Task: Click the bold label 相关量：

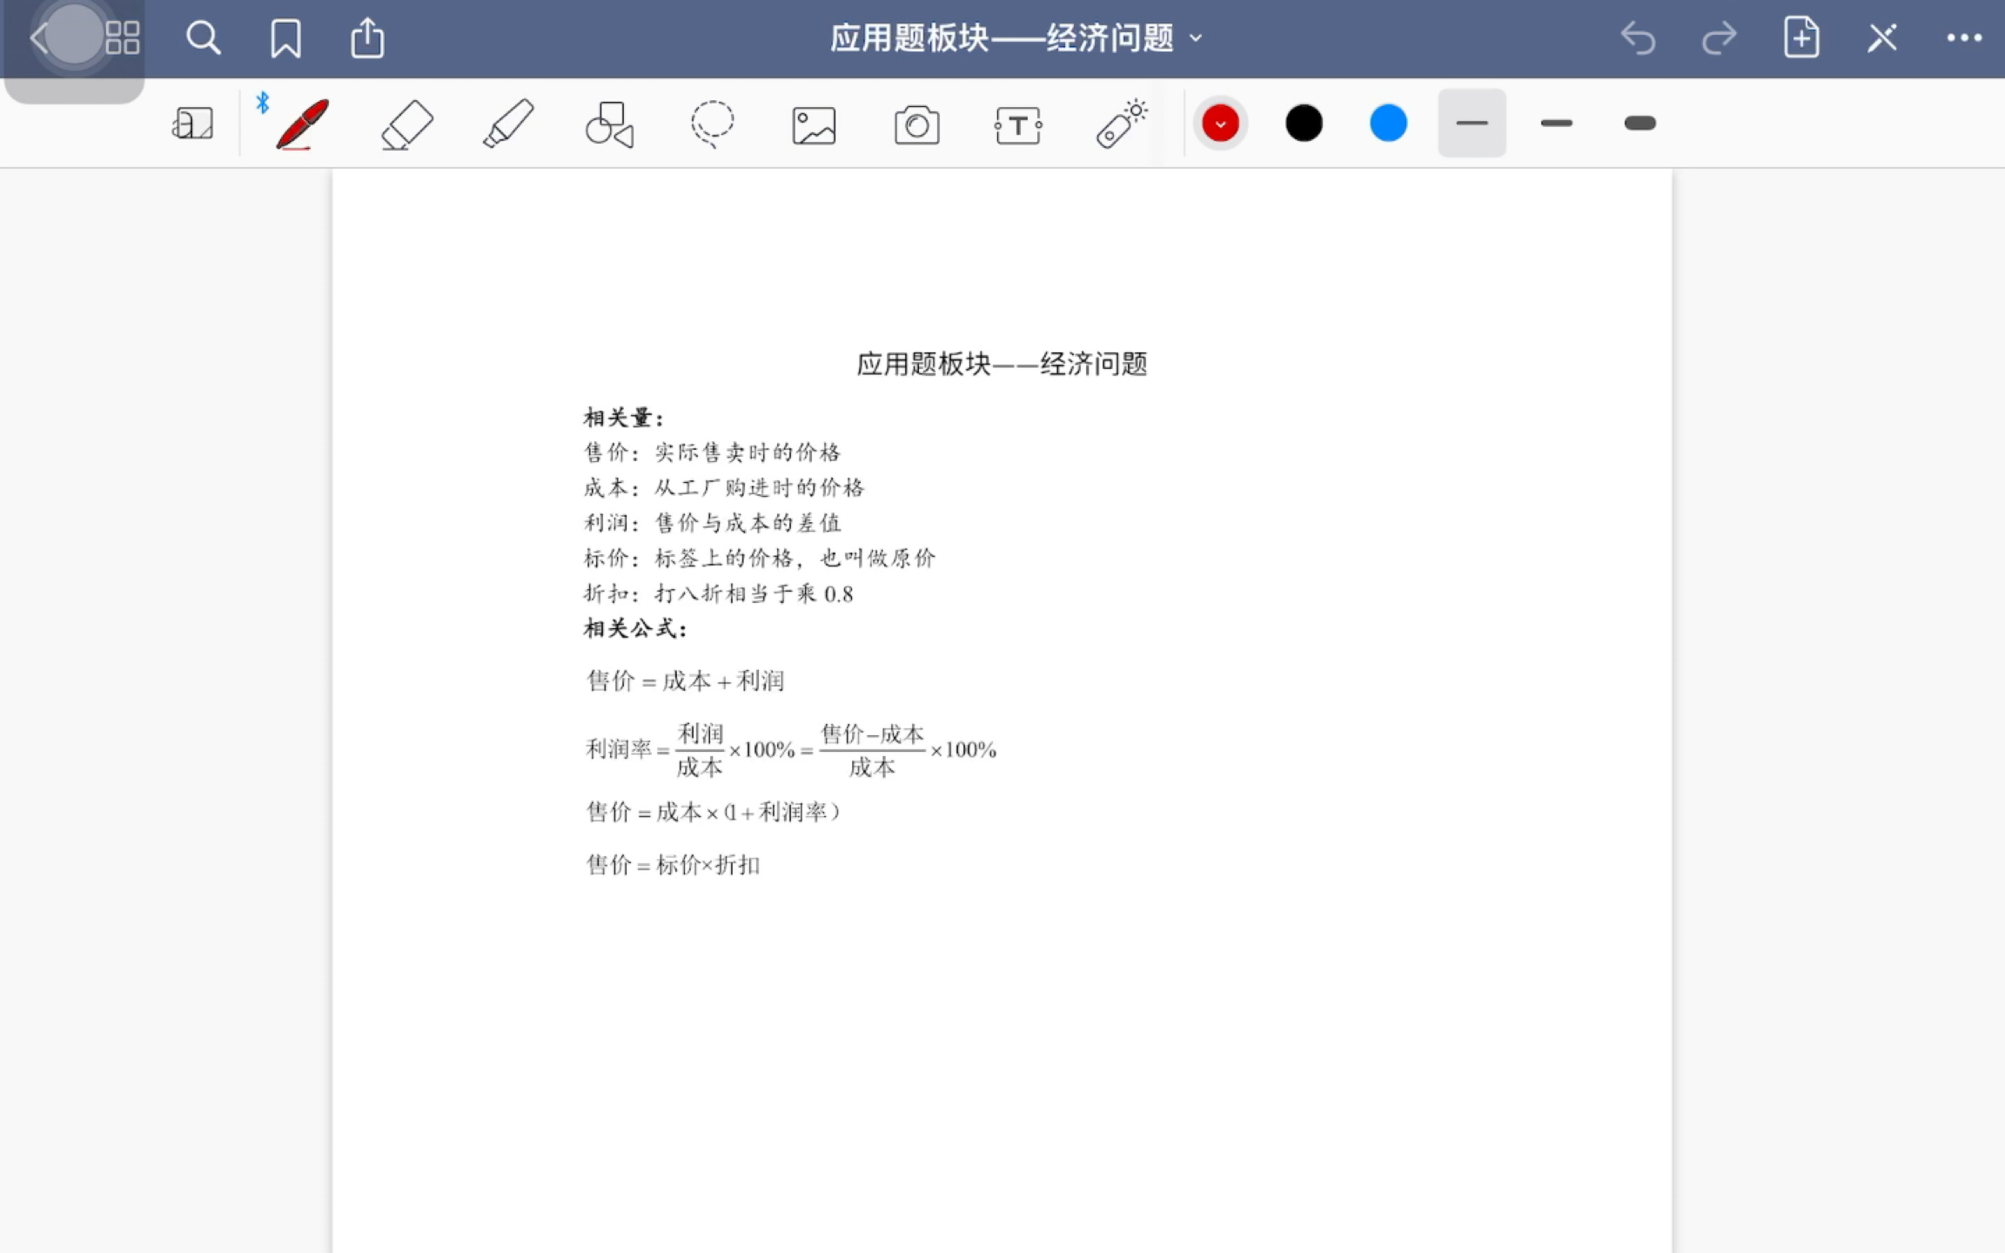Action: [624, 418]
